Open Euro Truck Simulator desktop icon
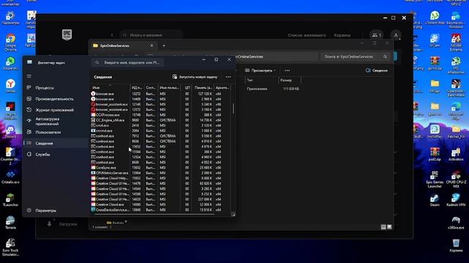This screenshot has width=469, height=263. (10, 248)
